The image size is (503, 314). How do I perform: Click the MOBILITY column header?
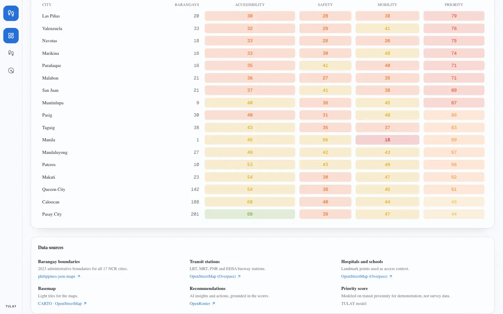387,5
